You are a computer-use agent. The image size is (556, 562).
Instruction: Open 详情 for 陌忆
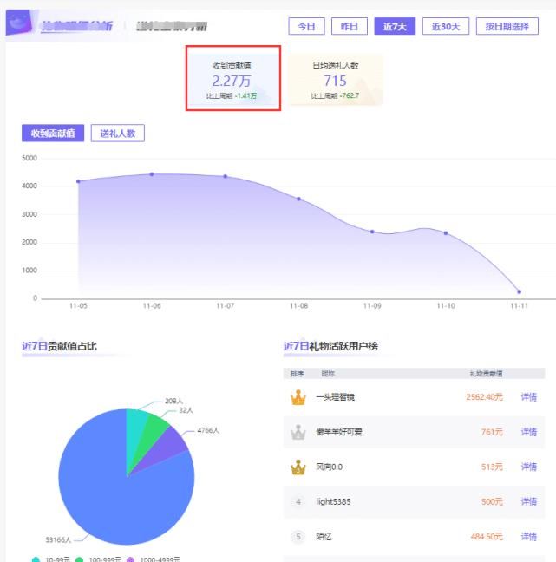point(529,537)
